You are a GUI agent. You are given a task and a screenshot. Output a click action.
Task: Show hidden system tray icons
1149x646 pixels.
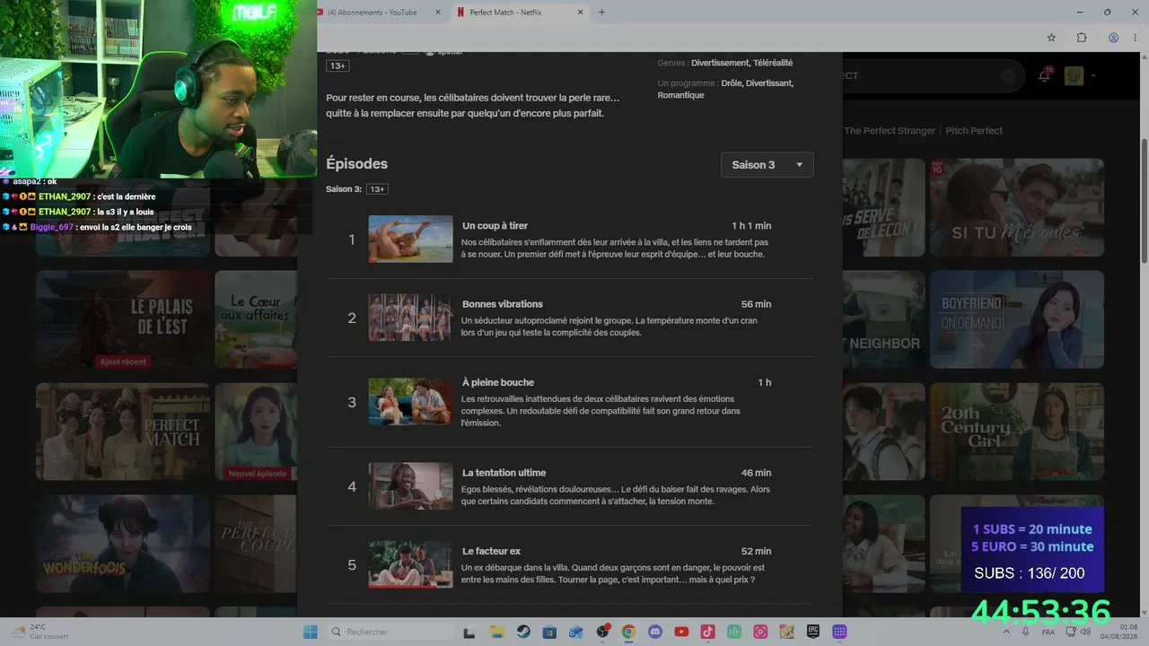point(1007,632)
